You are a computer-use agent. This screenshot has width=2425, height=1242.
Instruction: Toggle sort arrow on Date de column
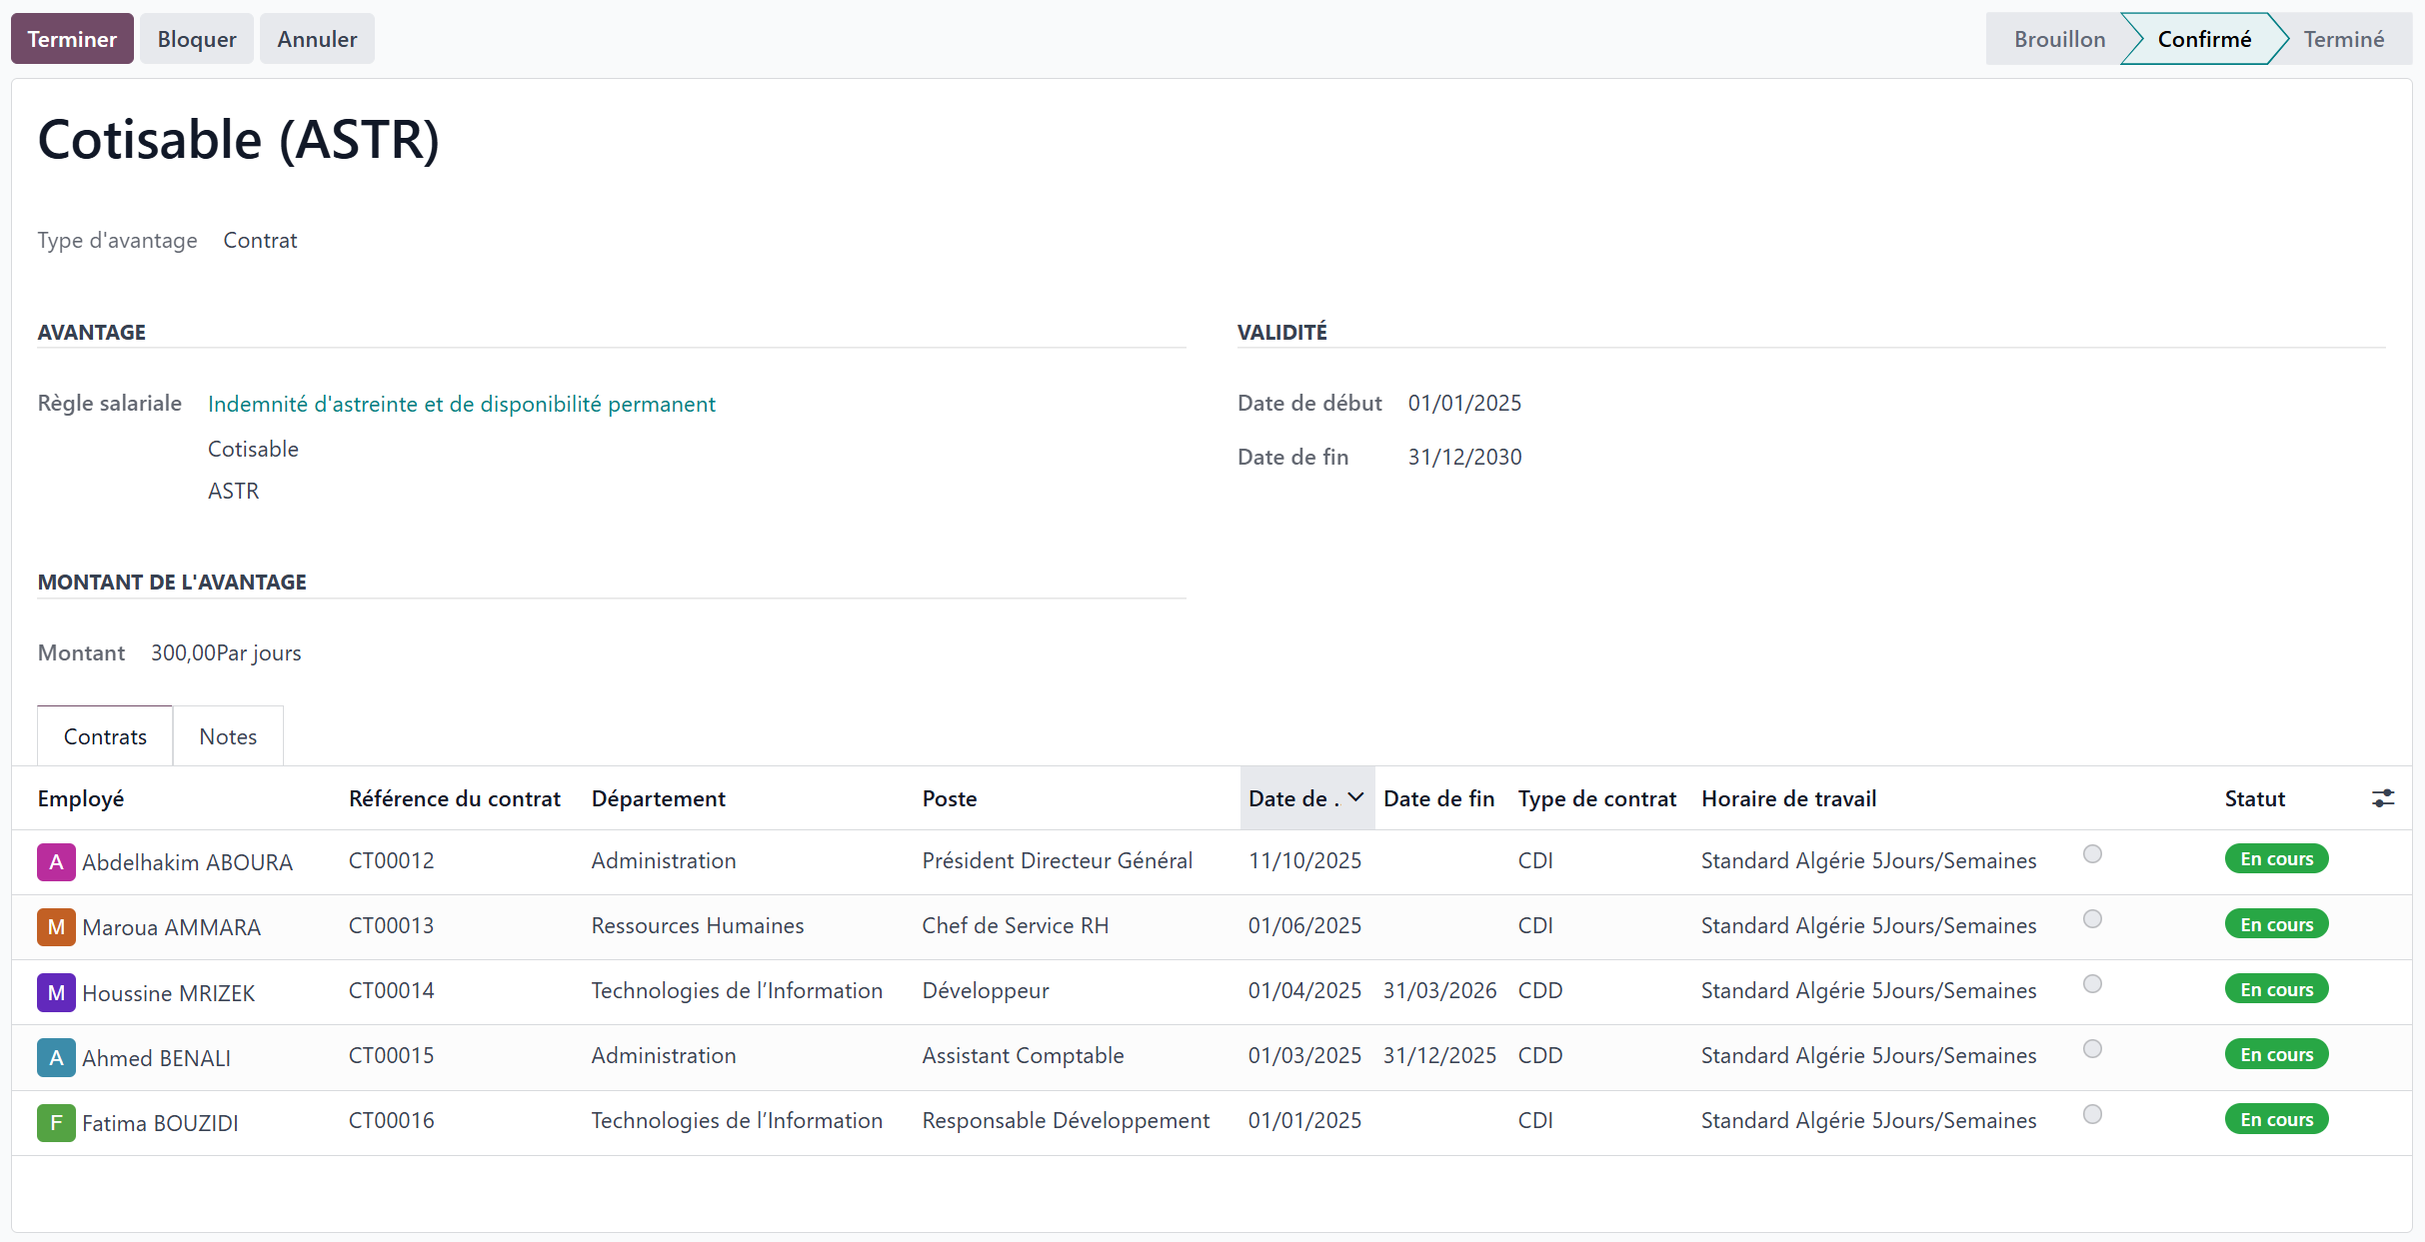1355,797
